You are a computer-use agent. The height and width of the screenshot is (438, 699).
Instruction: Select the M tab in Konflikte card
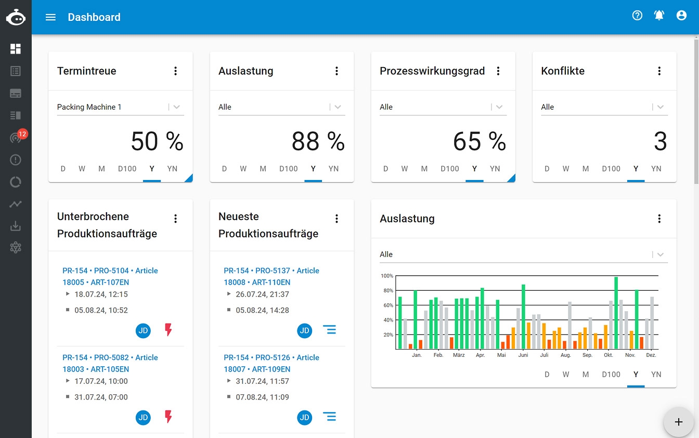coord(586,169)
